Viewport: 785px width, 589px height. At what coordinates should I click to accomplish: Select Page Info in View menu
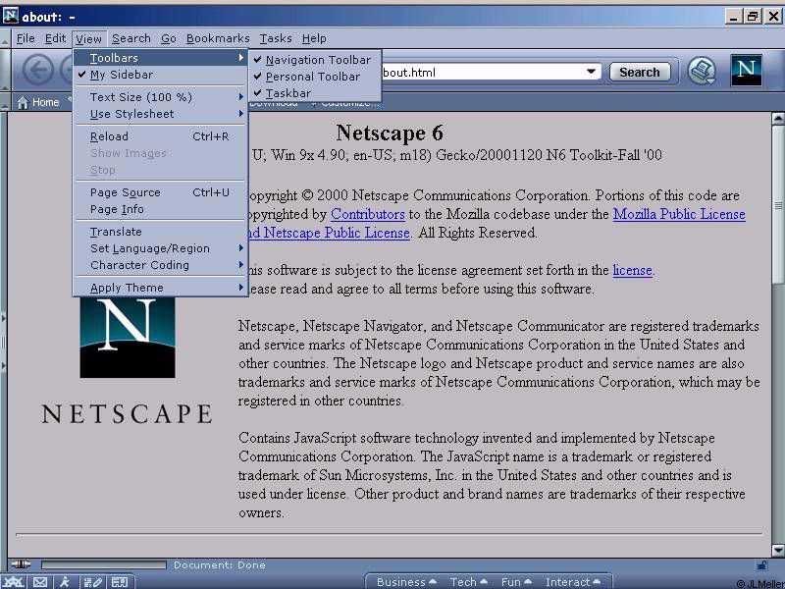(160, 209)
